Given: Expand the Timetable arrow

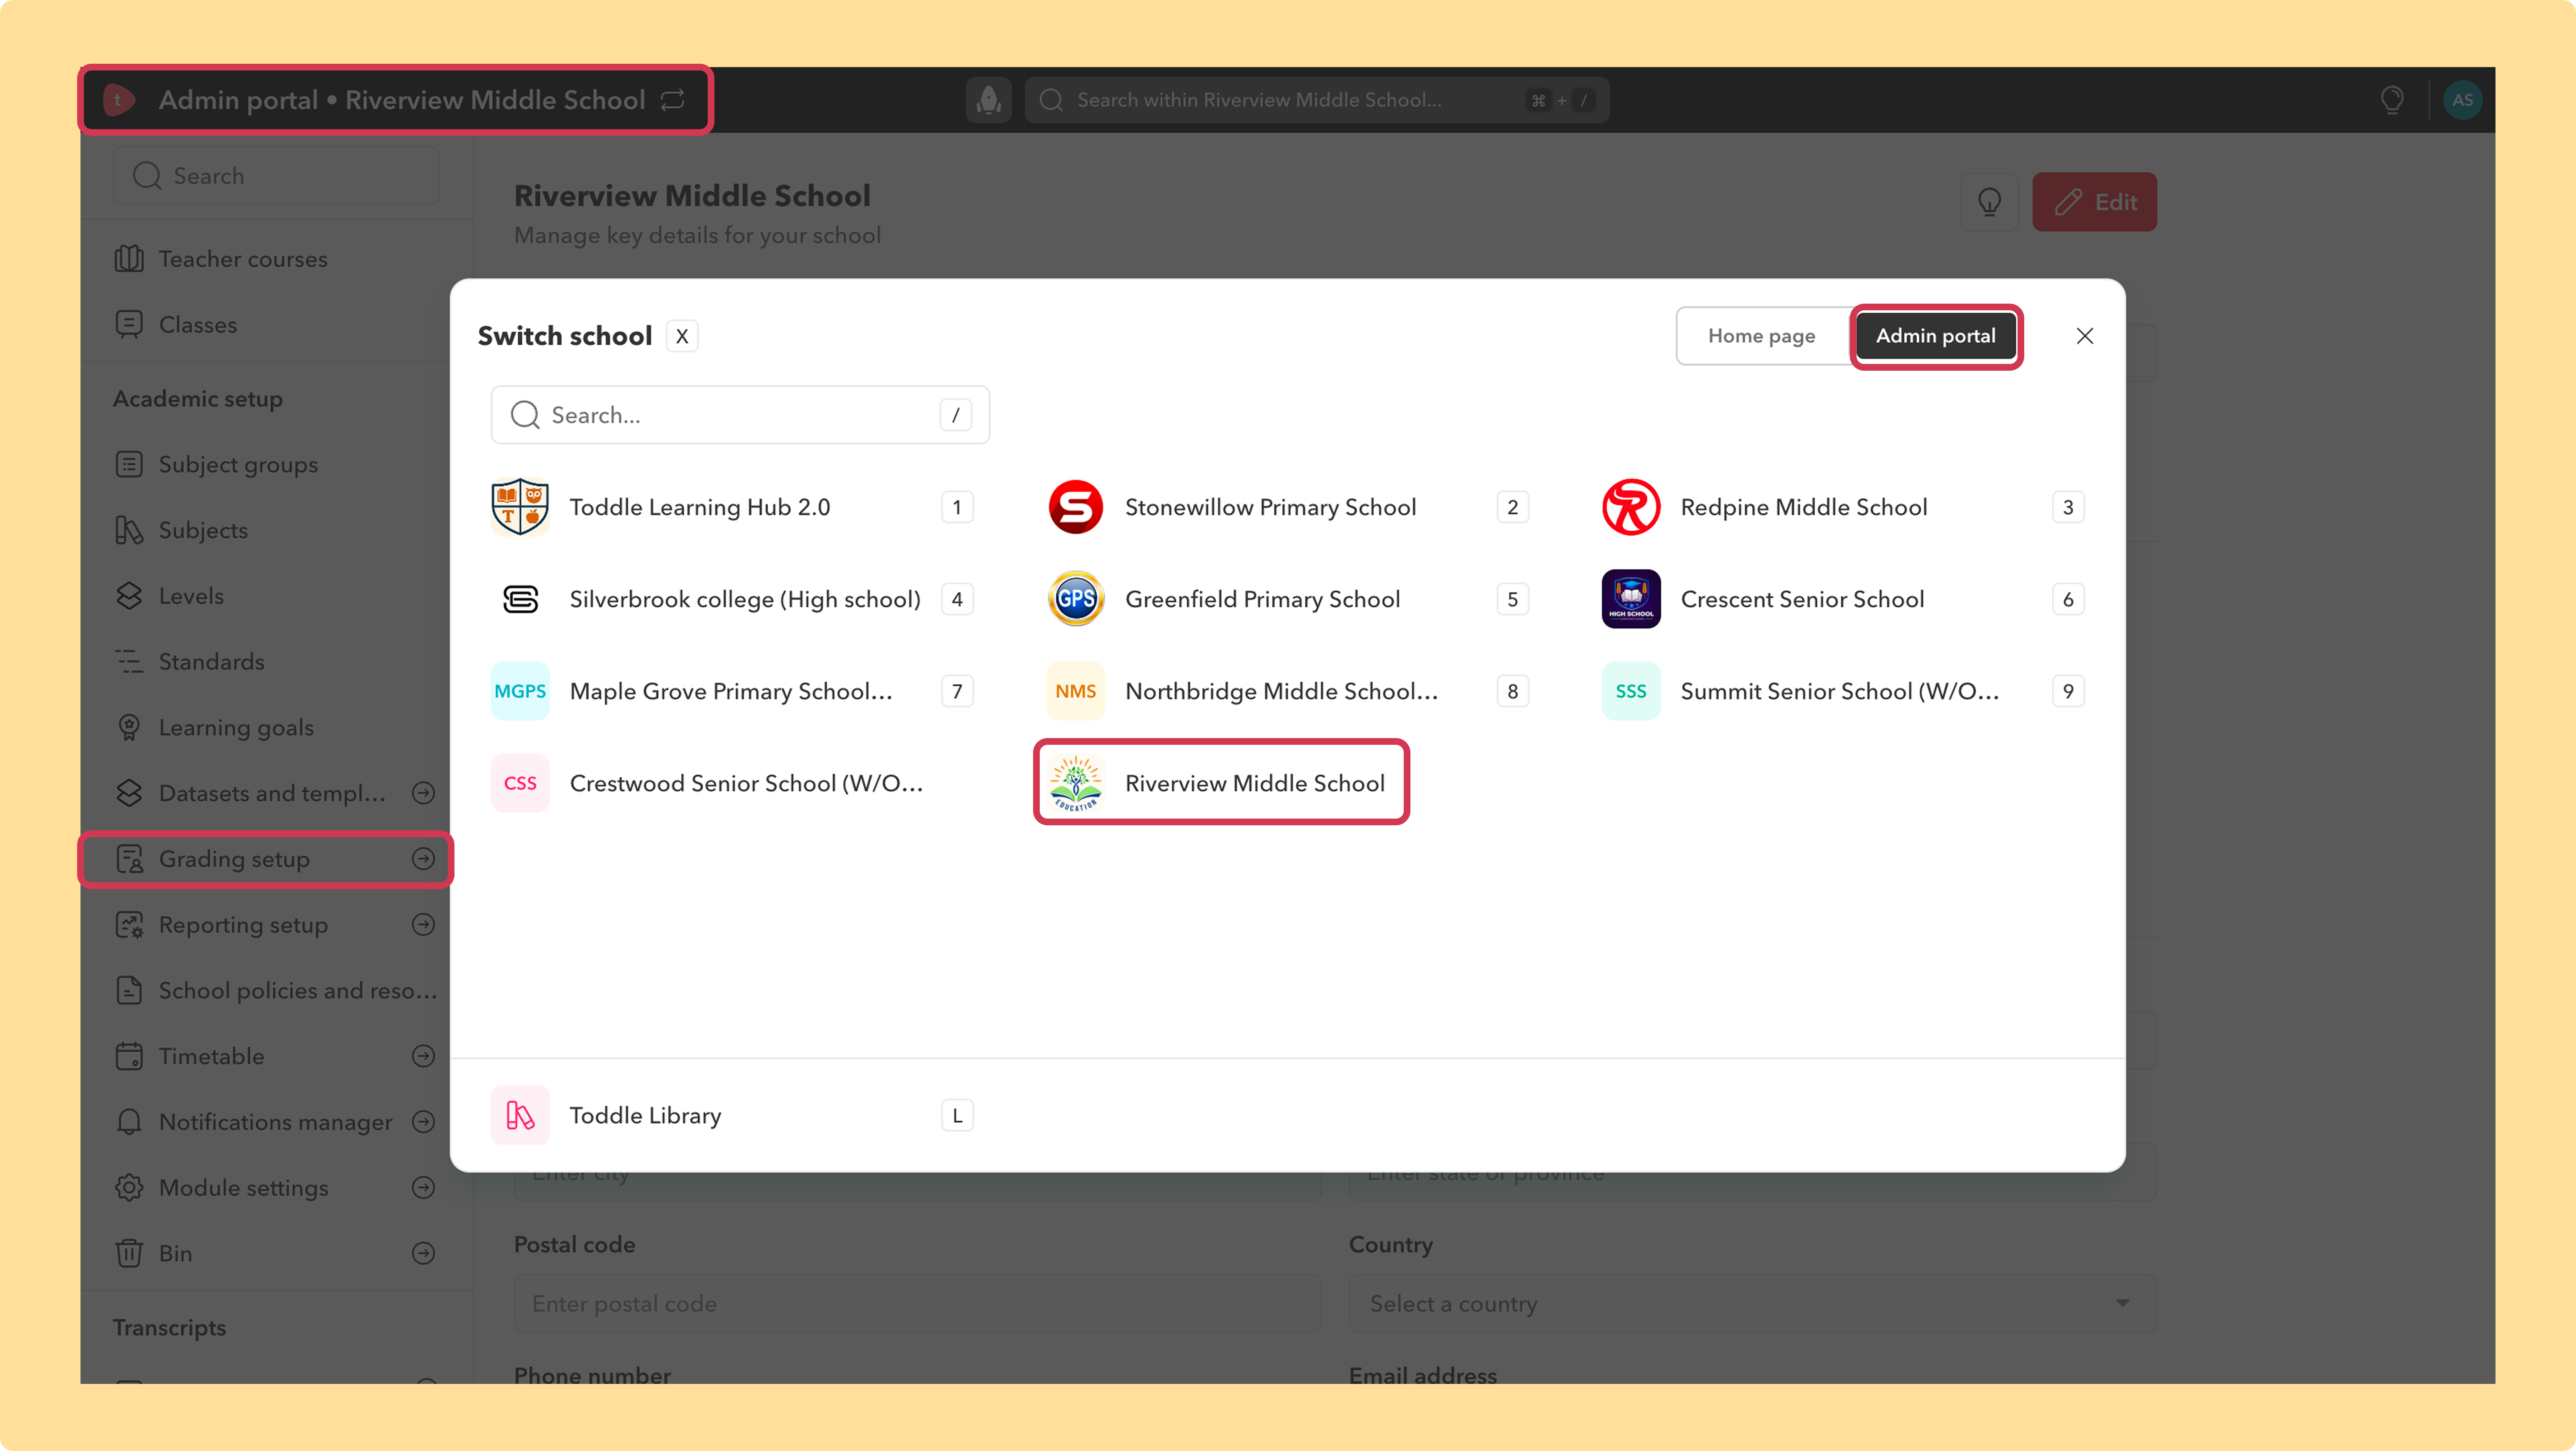Looking at the screenshot, I should [424, 1056].
